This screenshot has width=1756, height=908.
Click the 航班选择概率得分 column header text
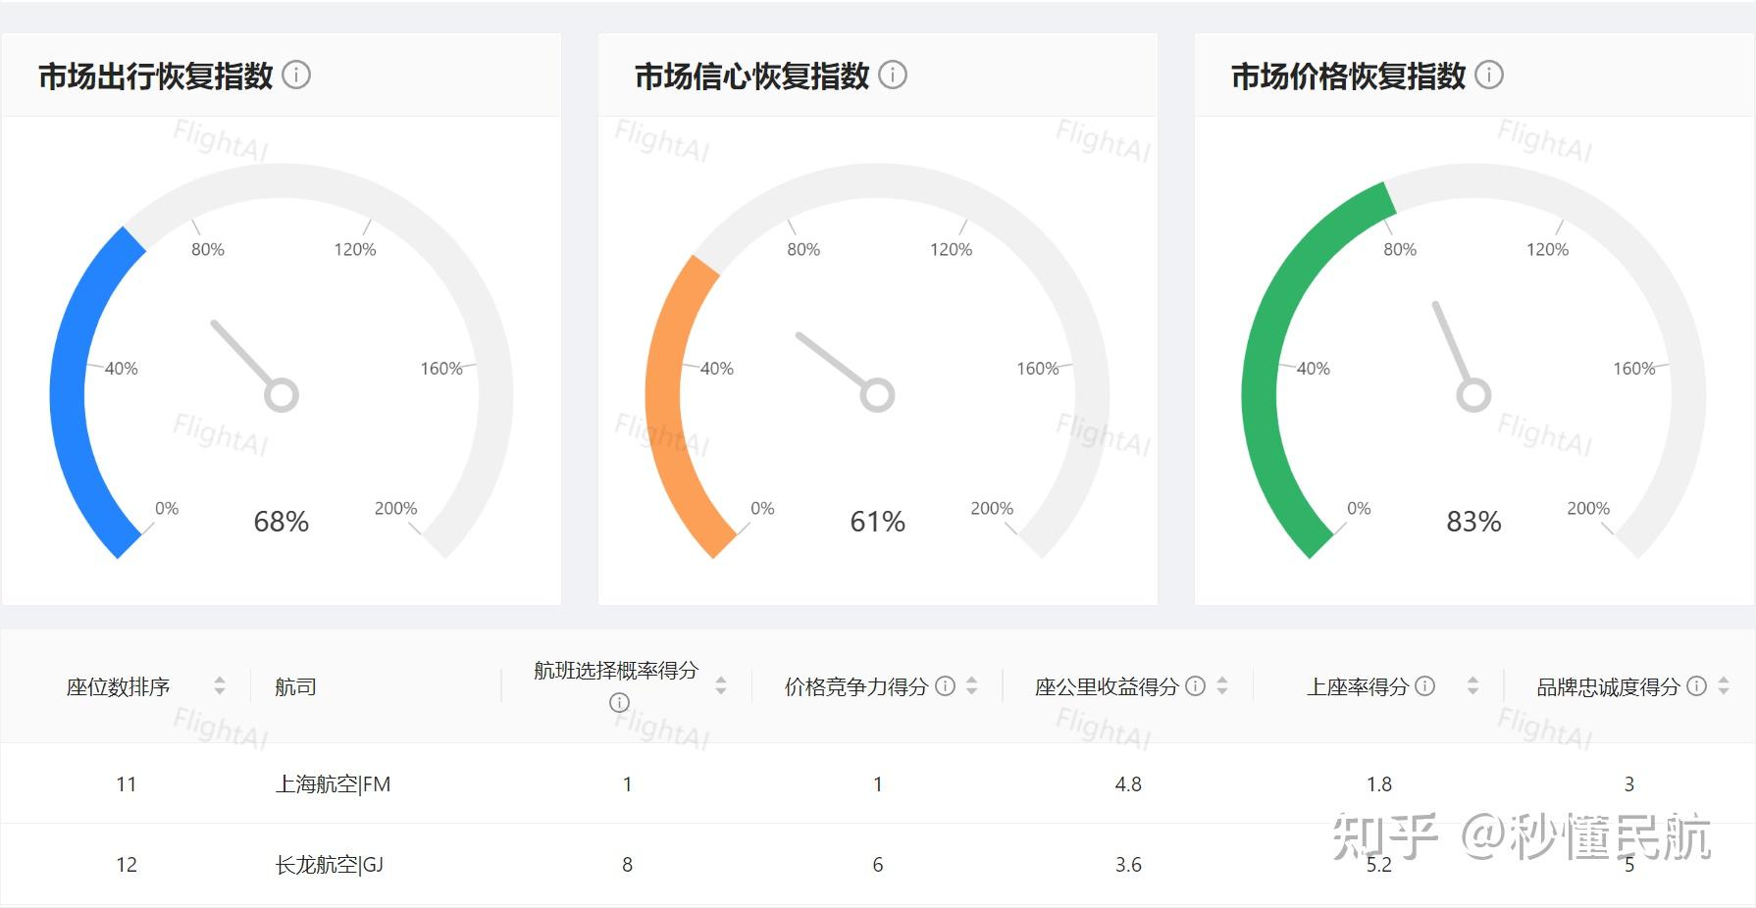tap(616, 671)
